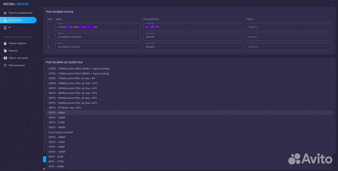The width and height of the screenshot is (338, 171).
Task: Open the Панель управления home icon
Action: [x=5, y=13]
